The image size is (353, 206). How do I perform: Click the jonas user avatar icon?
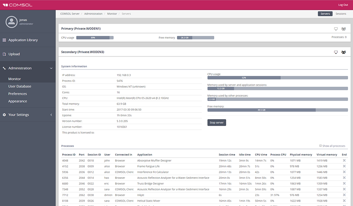pos(12,22)
